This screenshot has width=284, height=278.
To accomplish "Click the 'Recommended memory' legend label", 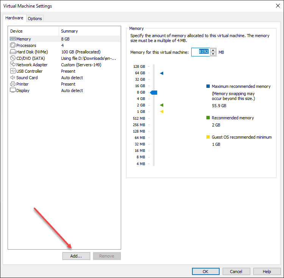I will click(x=233, y=118).
